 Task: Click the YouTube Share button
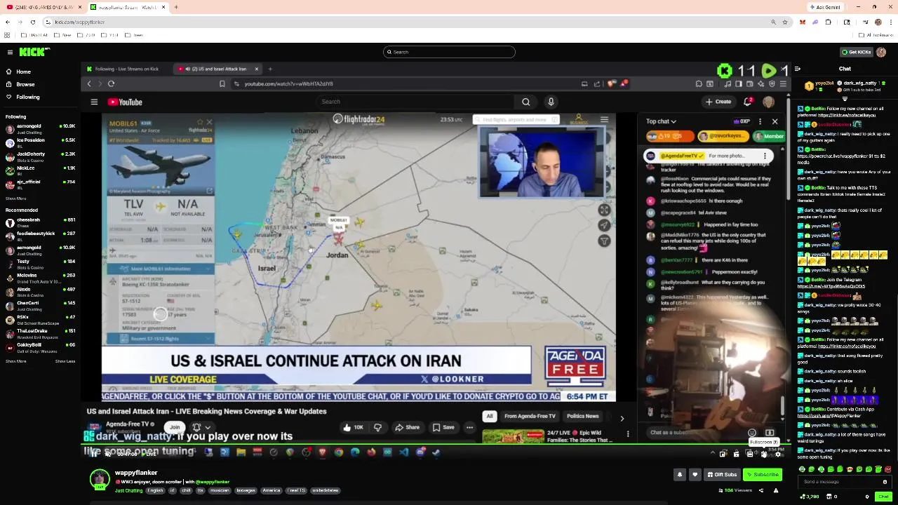click(407, 427)
